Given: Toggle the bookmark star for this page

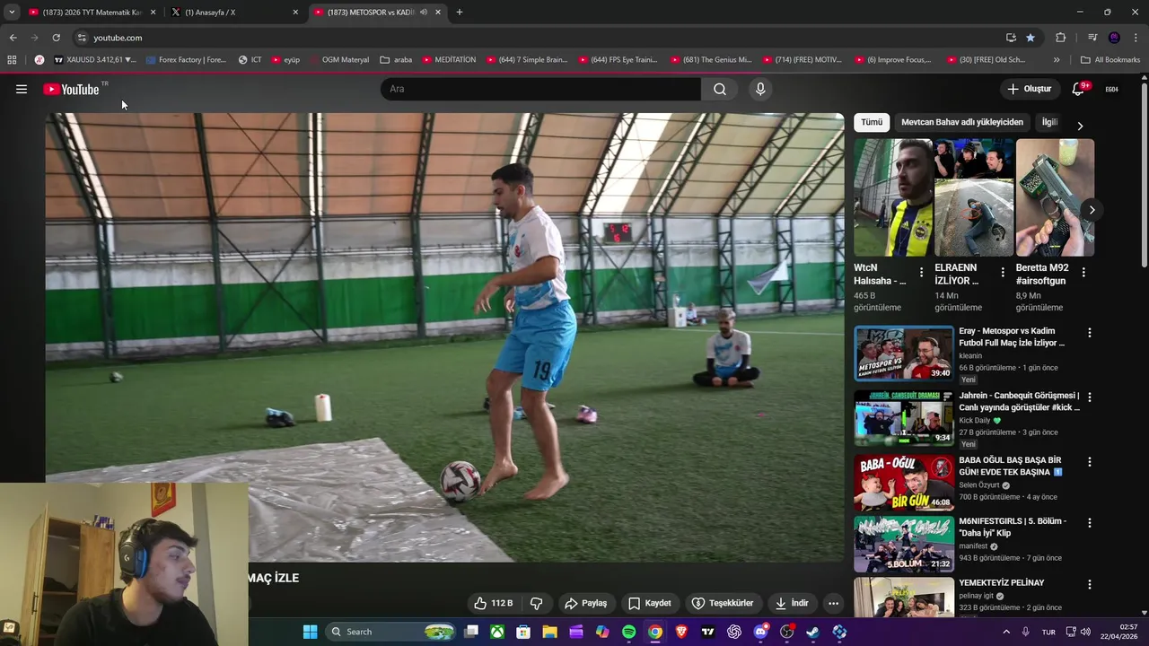Looking at the screenshot, I should click(1031, 38).
